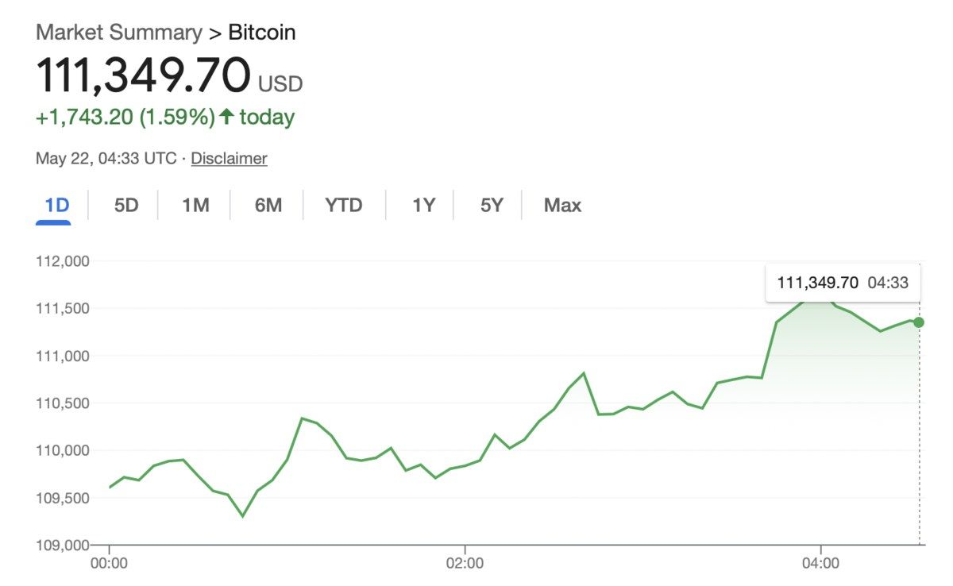Screen dimensions: 953x586
Task: Click the +1,743.20 (1.59%) change text
Action: [x=125, y=118]
